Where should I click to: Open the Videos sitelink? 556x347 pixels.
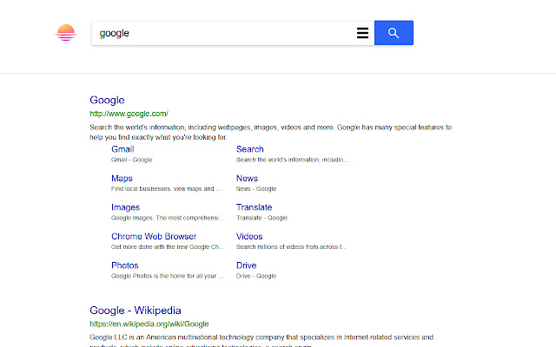(249, 236)
